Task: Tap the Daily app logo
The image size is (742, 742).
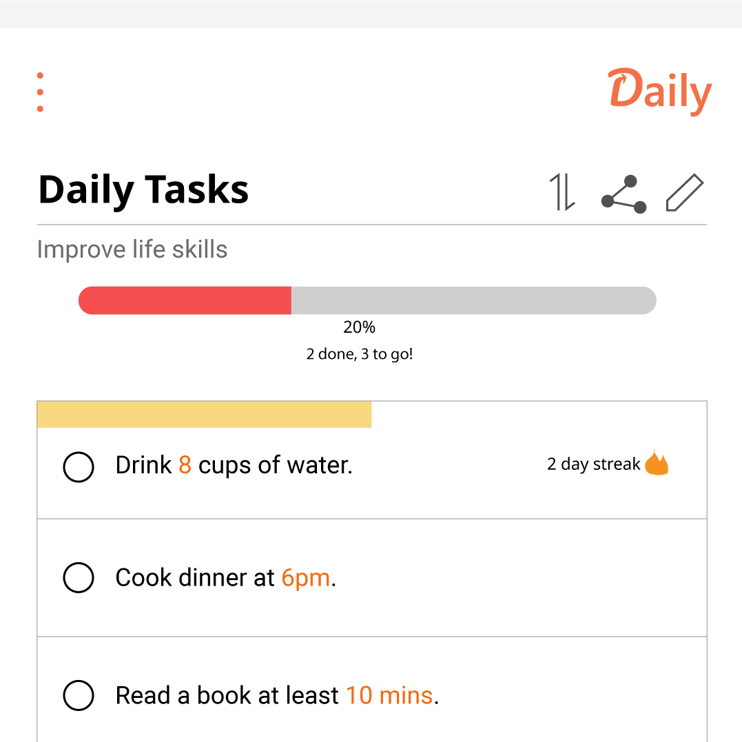Action: click(659, 92)
